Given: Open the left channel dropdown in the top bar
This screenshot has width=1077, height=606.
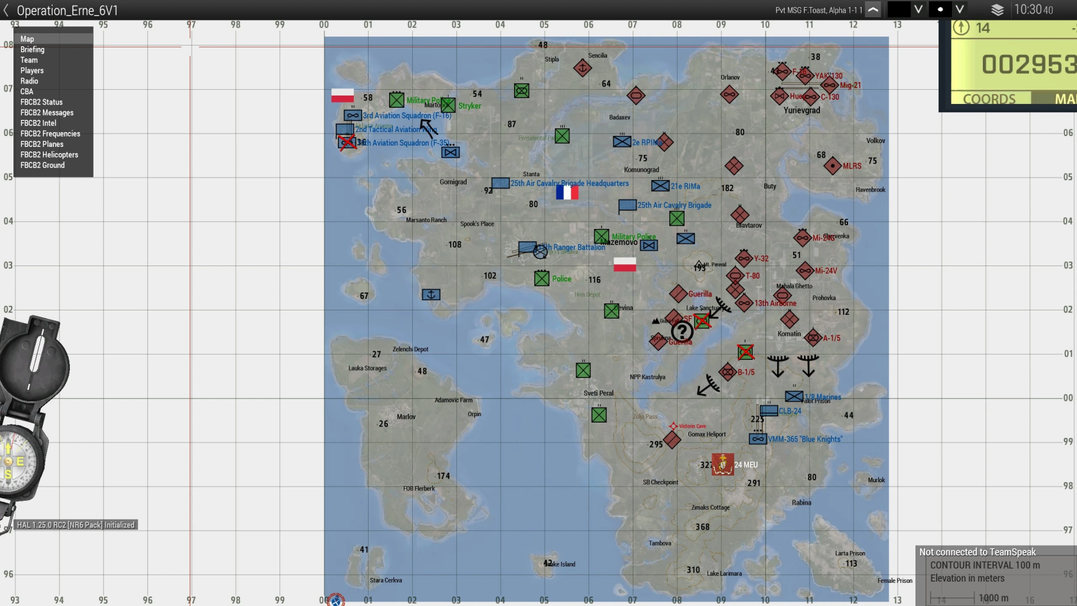Looking at the screenshot, I should 918,10.
